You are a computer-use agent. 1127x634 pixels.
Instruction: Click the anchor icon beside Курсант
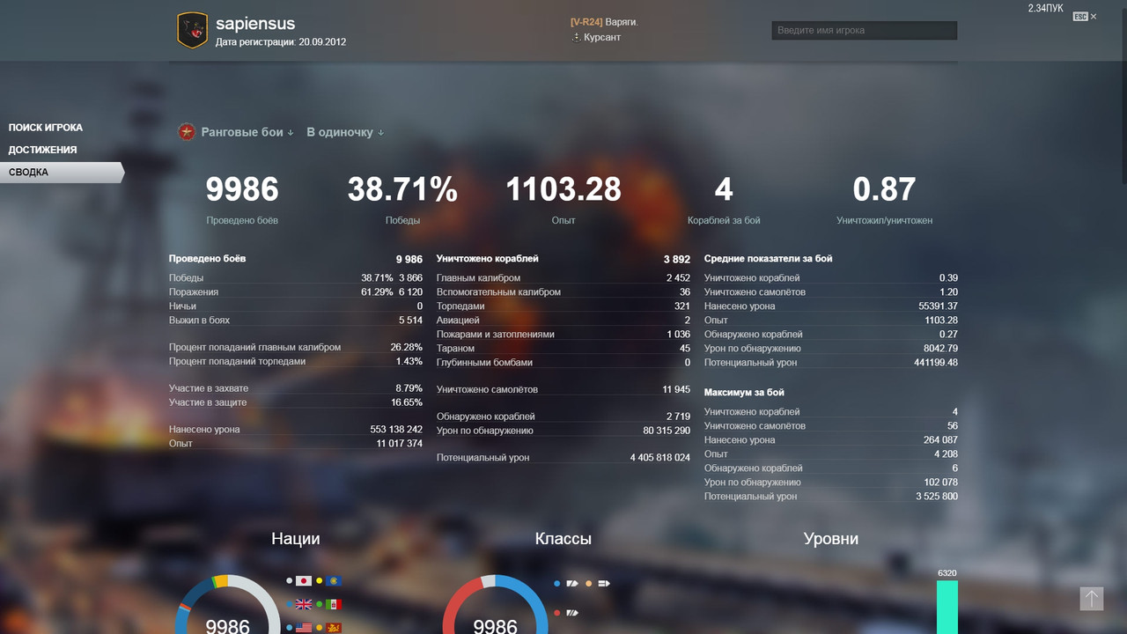[x=576, y=37]
